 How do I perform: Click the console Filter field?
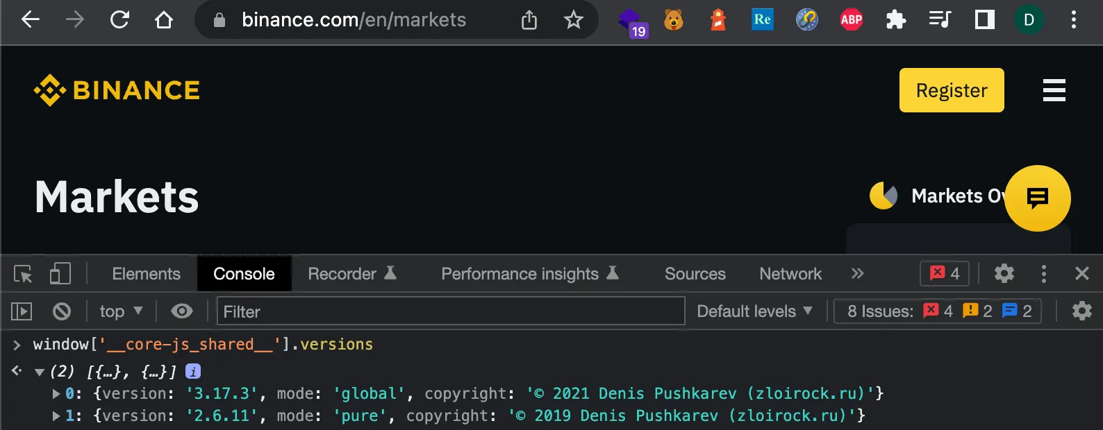point(451,311)
